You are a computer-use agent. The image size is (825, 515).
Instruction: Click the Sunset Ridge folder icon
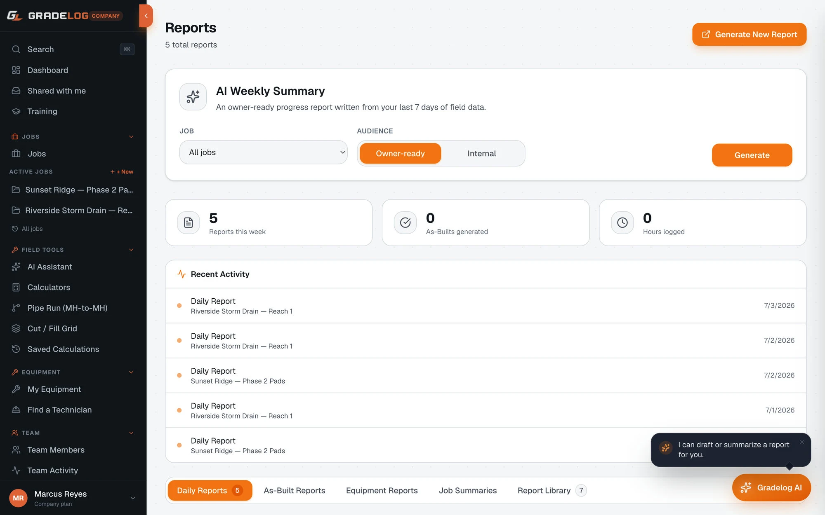pyautogui.click(x=16, y=190)
